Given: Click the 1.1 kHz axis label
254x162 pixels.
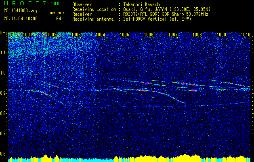Looking at the screenshot, I should (4, 53).
